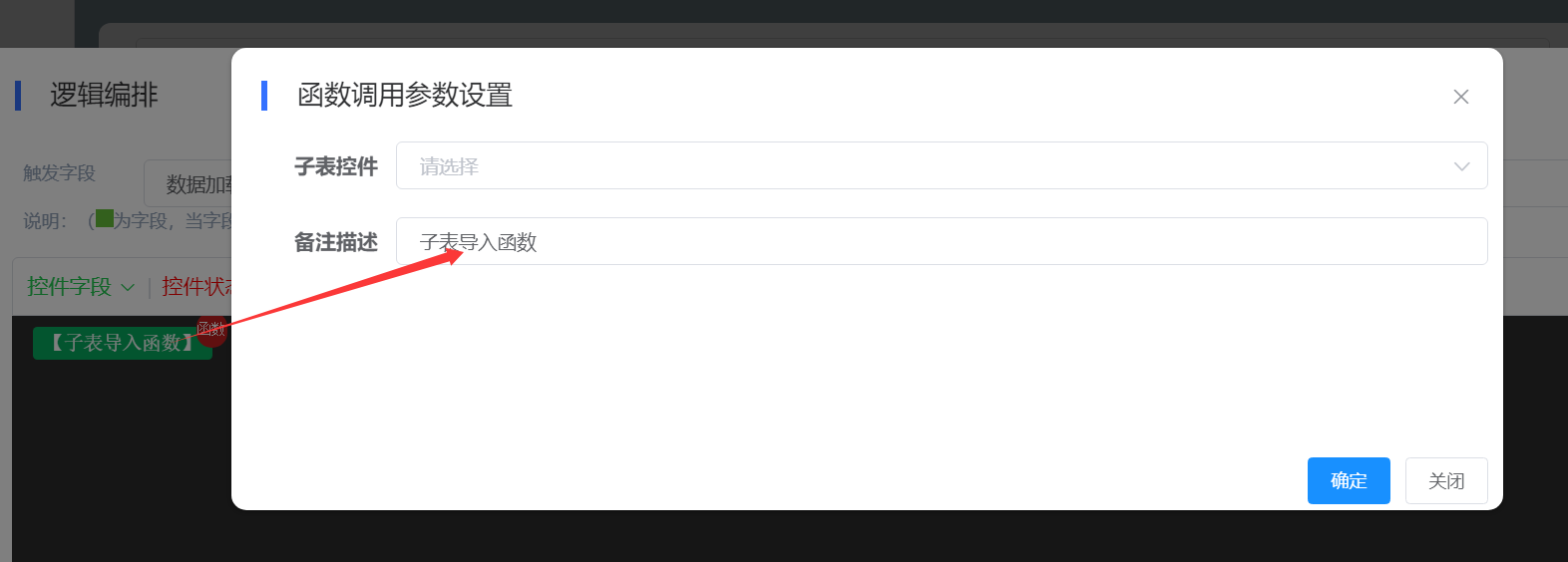Click the green field color square
The width and height of the screenshot is (1568, 562).
(x=104, y=219)
